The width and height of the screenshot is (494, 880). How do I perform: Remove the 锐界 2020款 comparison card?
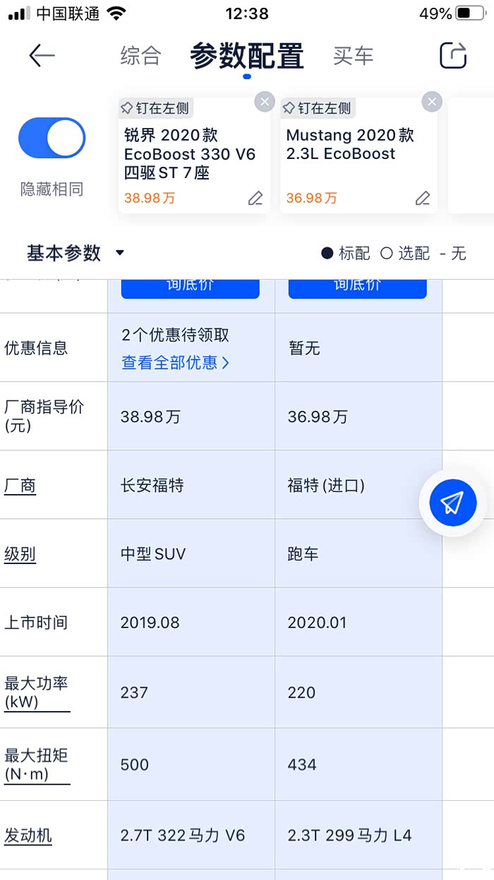[264, 102]
